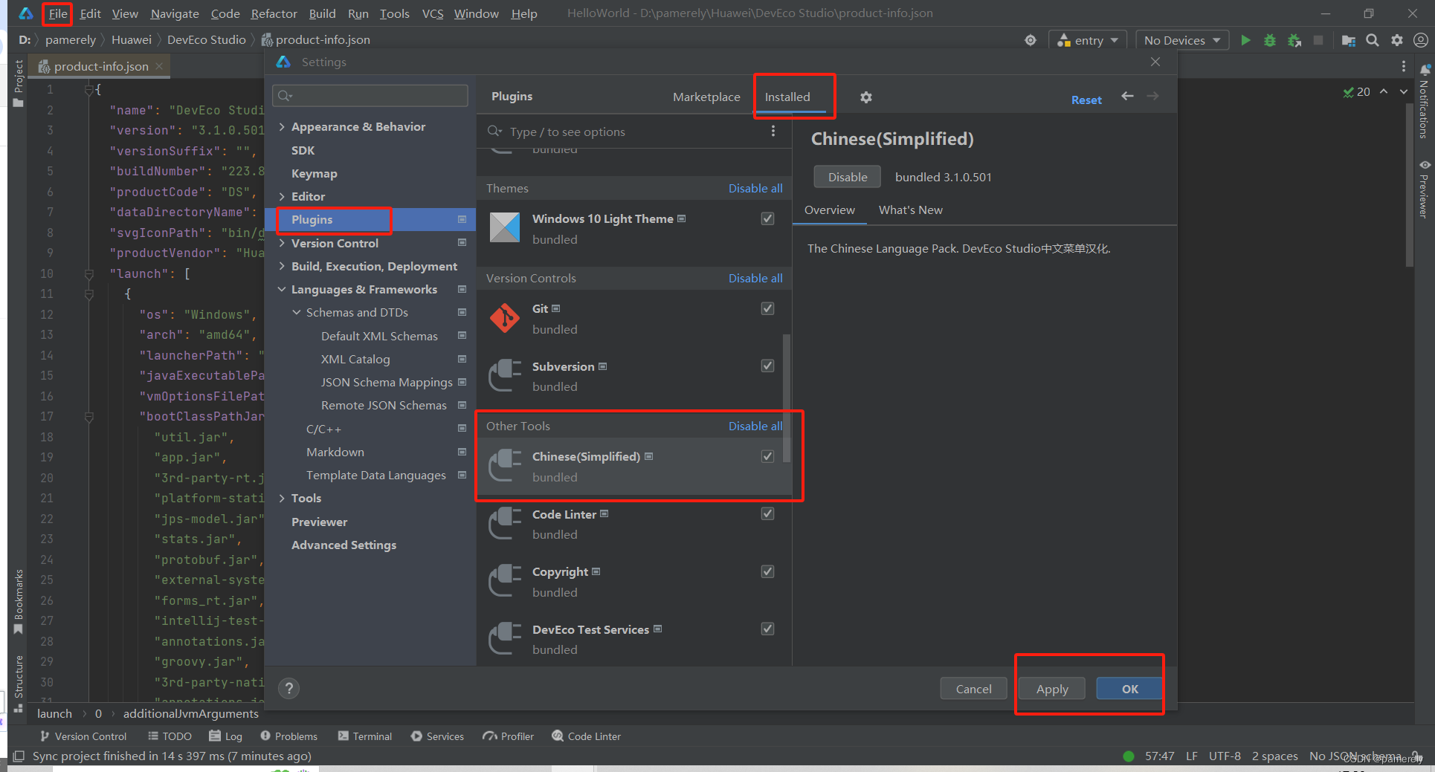Open the Bookmarks tool window sidebar
Screen dimensions: 1435x772
[18, 602]
